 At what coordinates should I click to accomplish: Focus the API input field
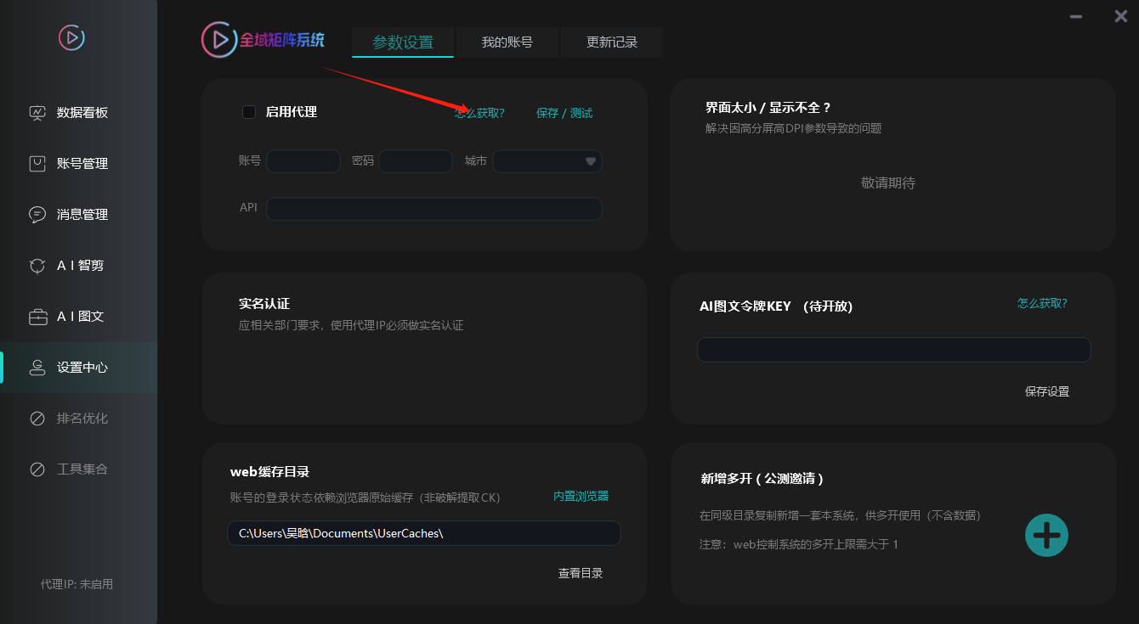tap(434, 209)
